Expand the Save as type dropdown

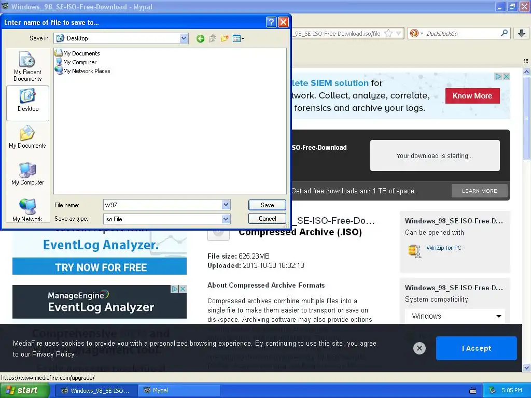[226, 219]
